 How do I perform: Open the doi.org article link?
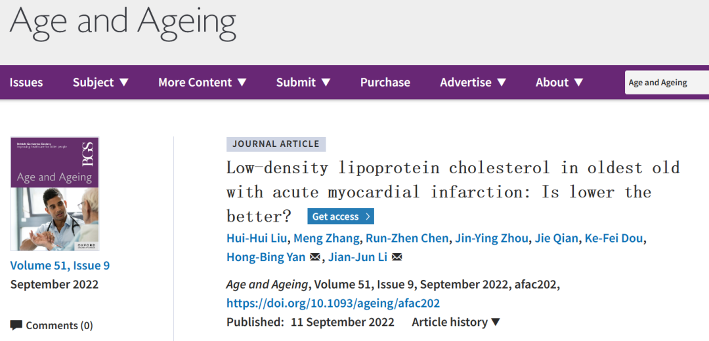point(333,302)
